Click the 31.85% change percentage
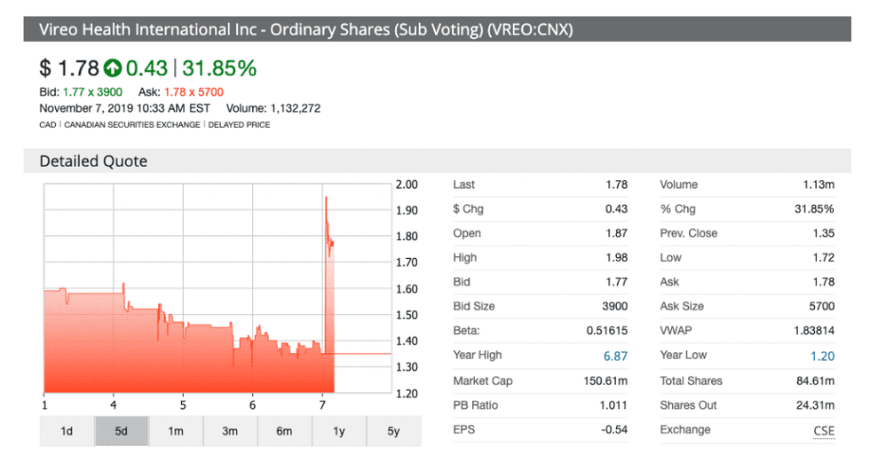 point(219,68)
